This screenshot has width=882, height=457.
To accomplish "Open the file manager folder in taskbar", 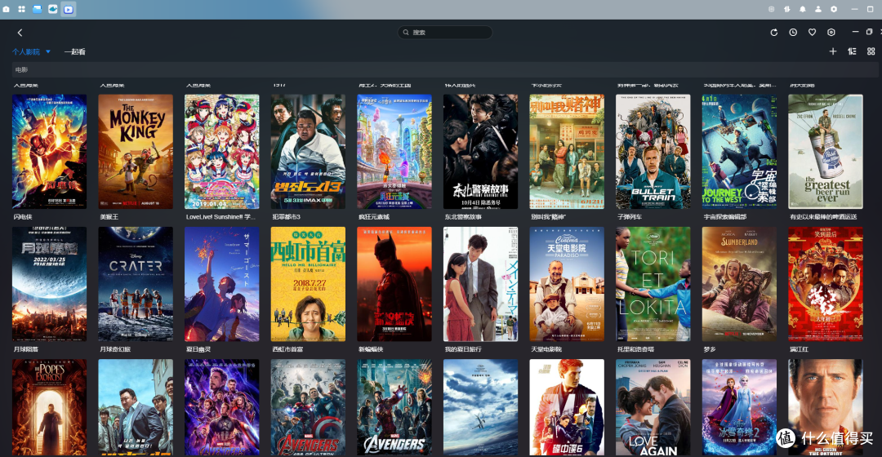I will tap(37, 9).
